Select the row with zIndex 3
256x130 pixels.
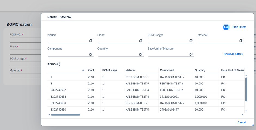coord(146,84)
